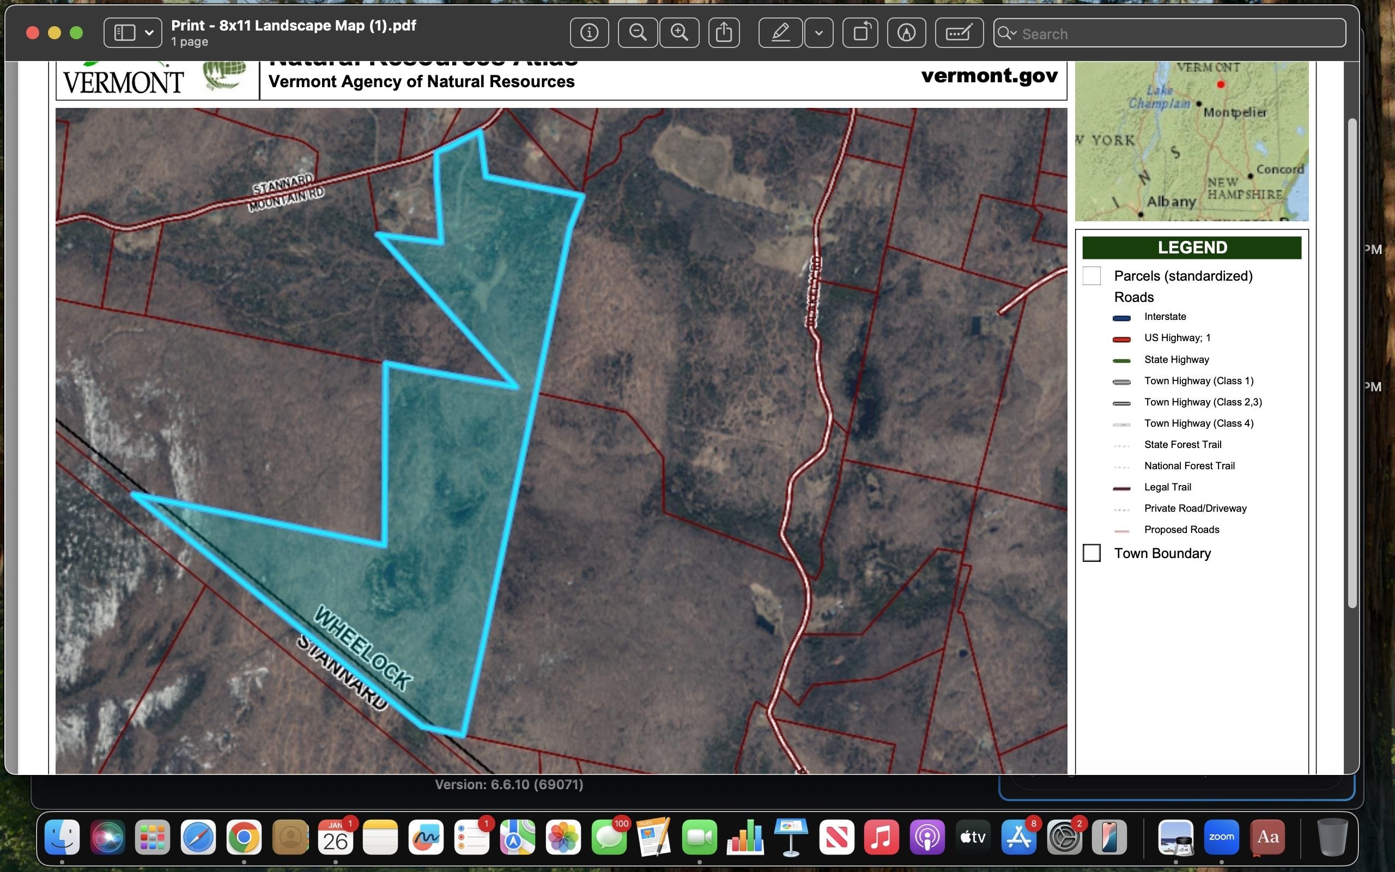Open the Share menu icon

pos(724,33)
